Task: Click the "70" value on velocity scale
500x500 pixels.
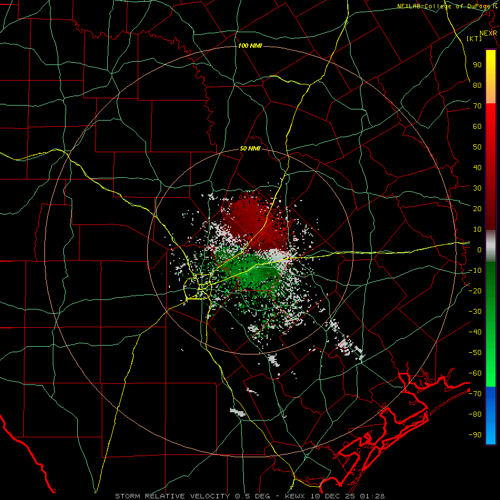Action: pyautogui.click(x=477, y=106)
